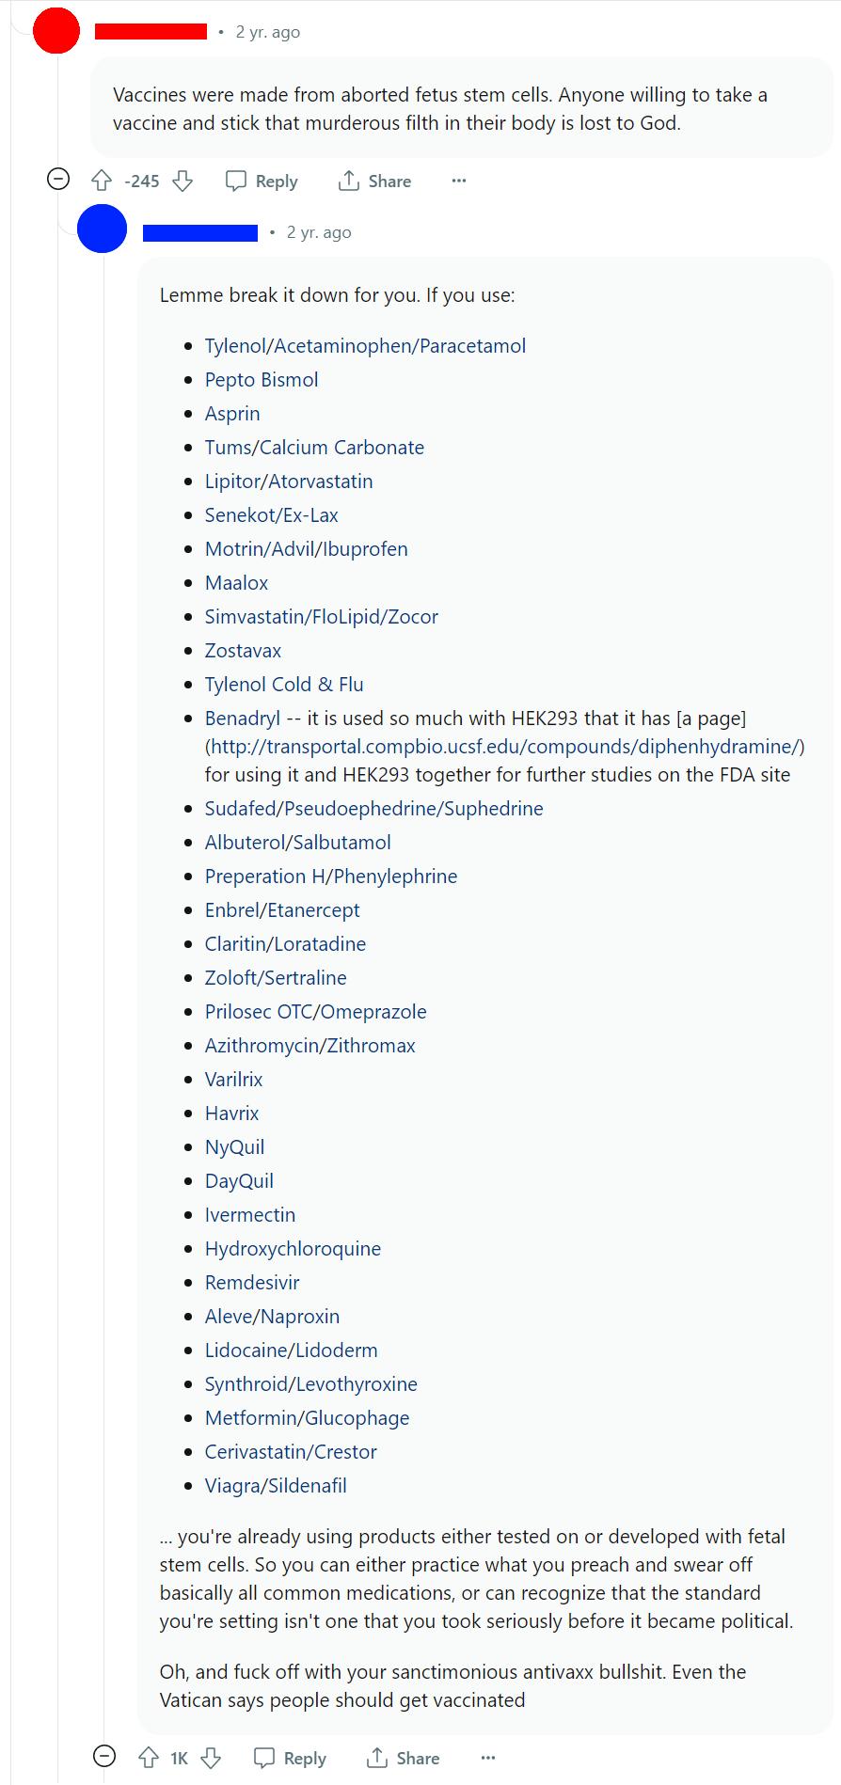Click the red avatar of the original commenter
Screen dimensions: 841x1785
(56, 31)
